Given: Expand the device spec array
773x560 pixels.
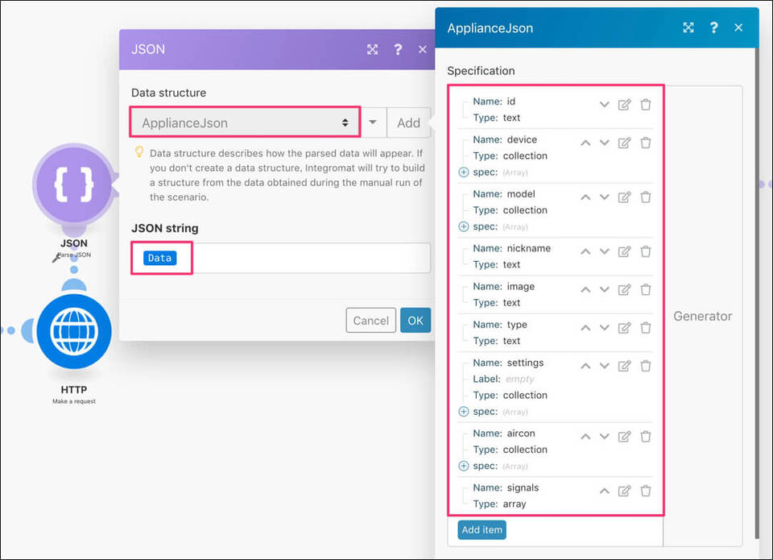Looking at the screenshot, I should click(x=463, y=172).
